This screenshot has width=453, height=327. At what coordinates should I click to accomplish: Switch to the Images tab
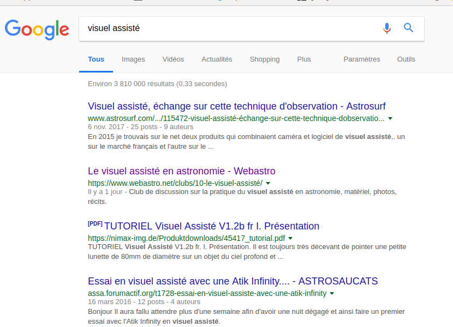point(133,59)
